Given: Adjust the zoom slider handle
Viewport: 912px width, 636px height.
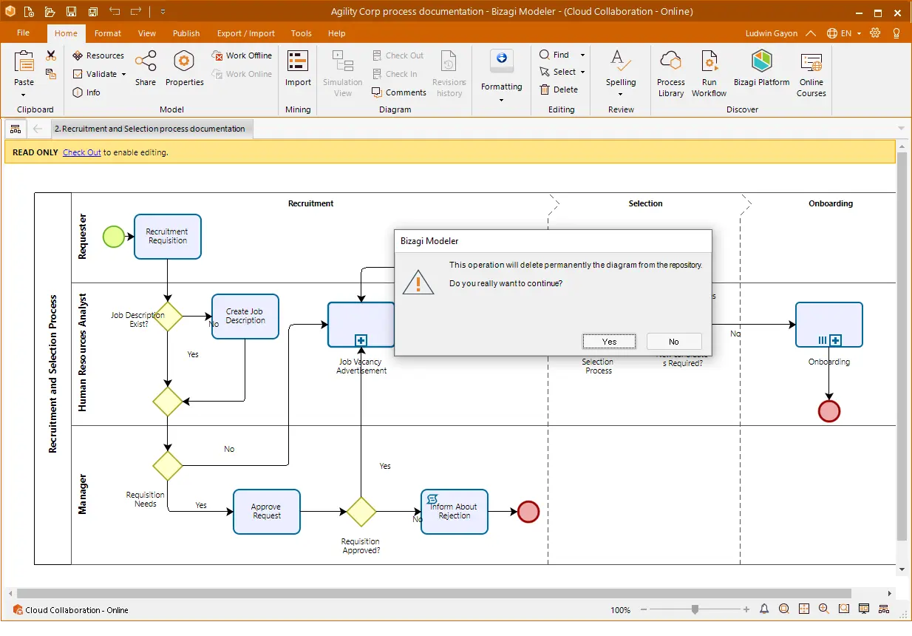Looking at the screenshot, I should pyautogui.click(x=695, y=609).
